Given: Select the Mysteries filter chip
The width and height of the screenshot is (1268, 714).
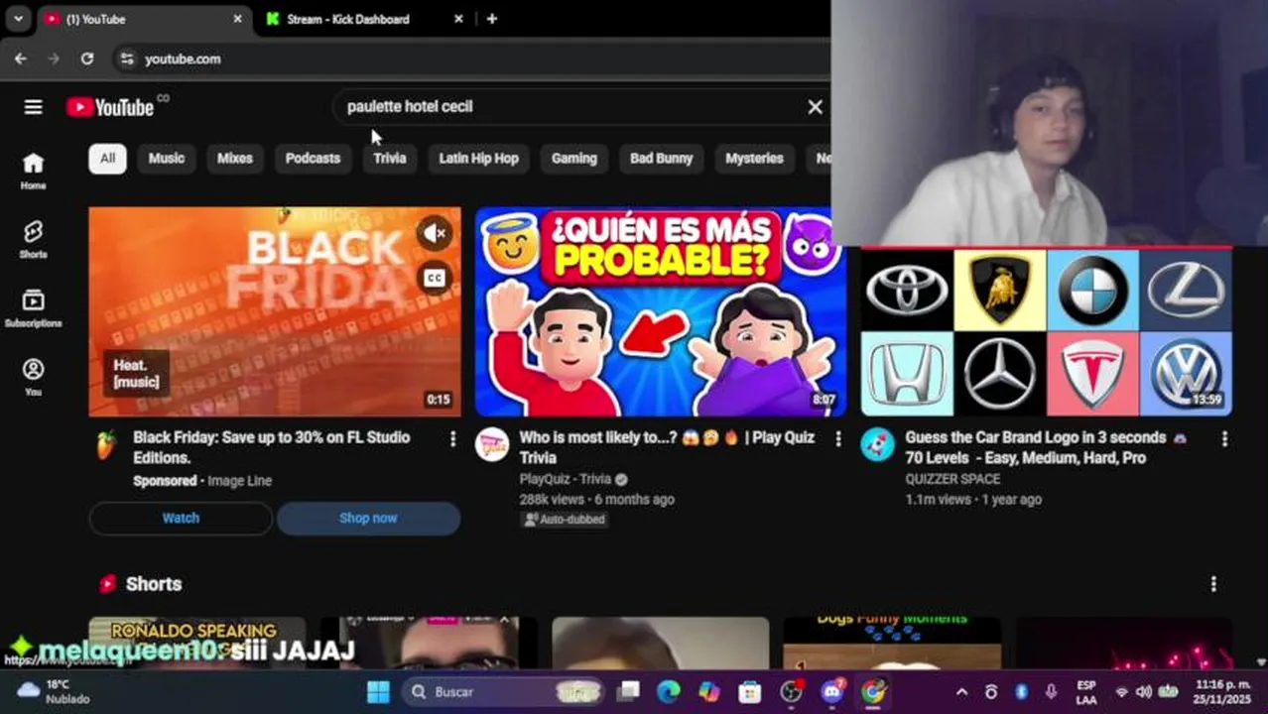Looking at the screenshot, I should [x=754, y=158].
